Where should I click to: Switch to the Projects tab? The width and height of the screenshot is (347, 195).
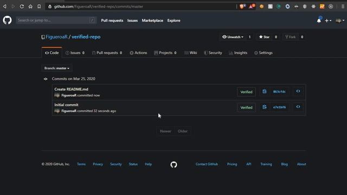coord(165,53)
